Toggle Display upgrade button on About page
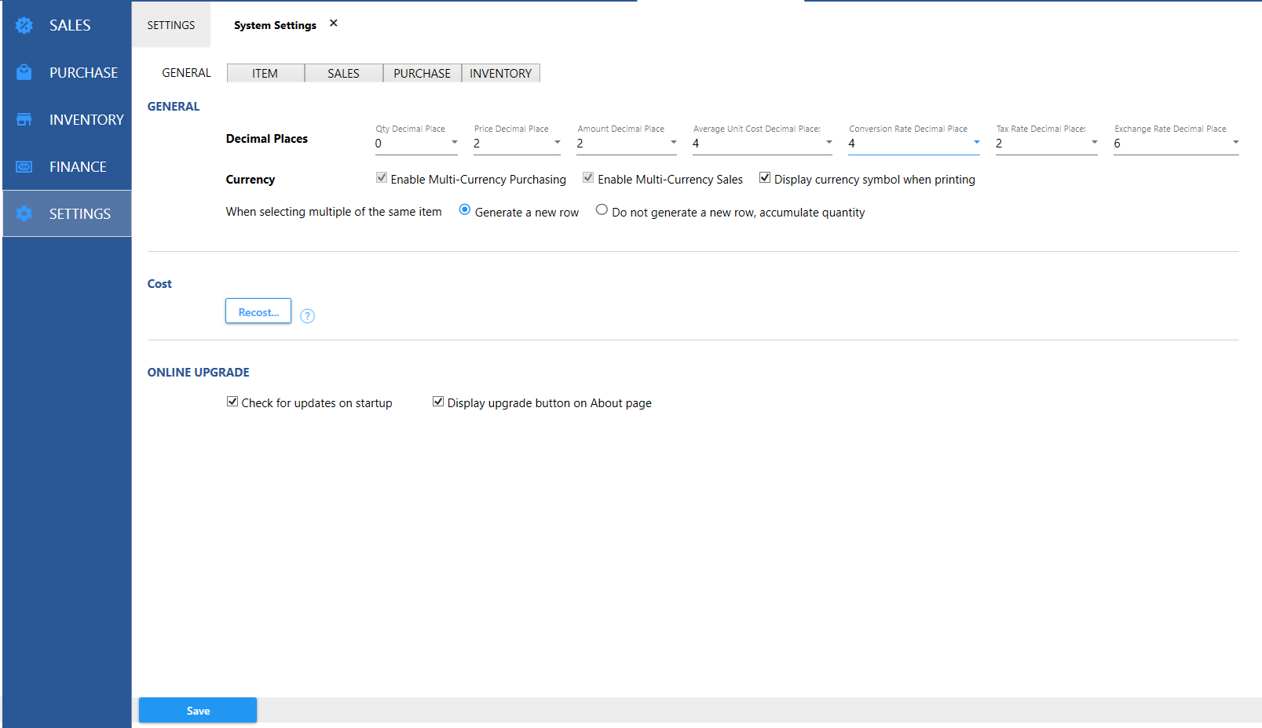Viewport: 1262px width, 728px height. 438,402
